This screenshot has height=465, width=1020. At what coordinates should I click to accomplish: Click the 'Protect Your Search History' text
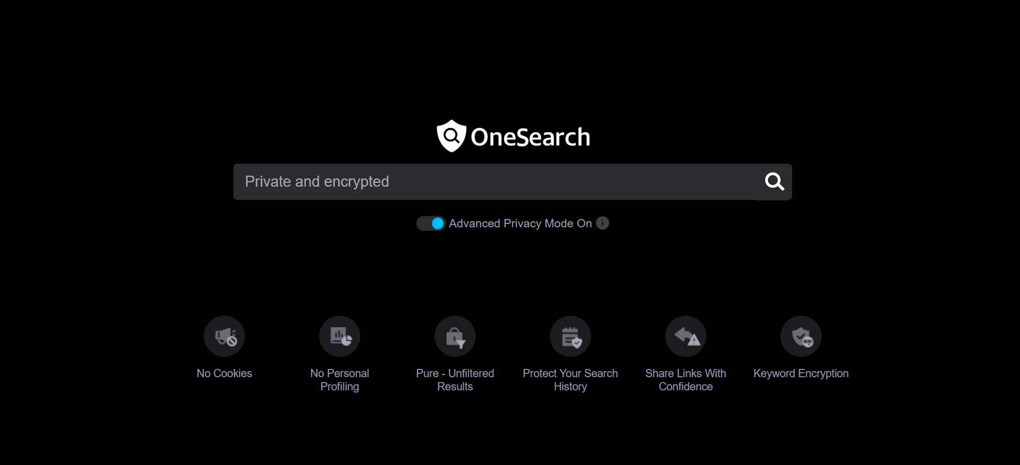point(571,380)
